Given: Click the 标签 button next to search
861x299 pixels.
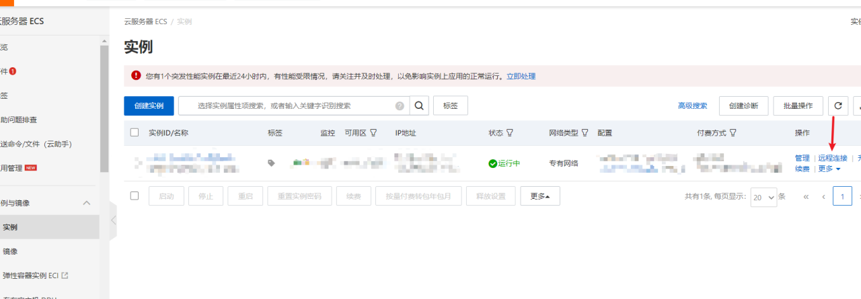Looking at the screenshot, I should (451, 106).
